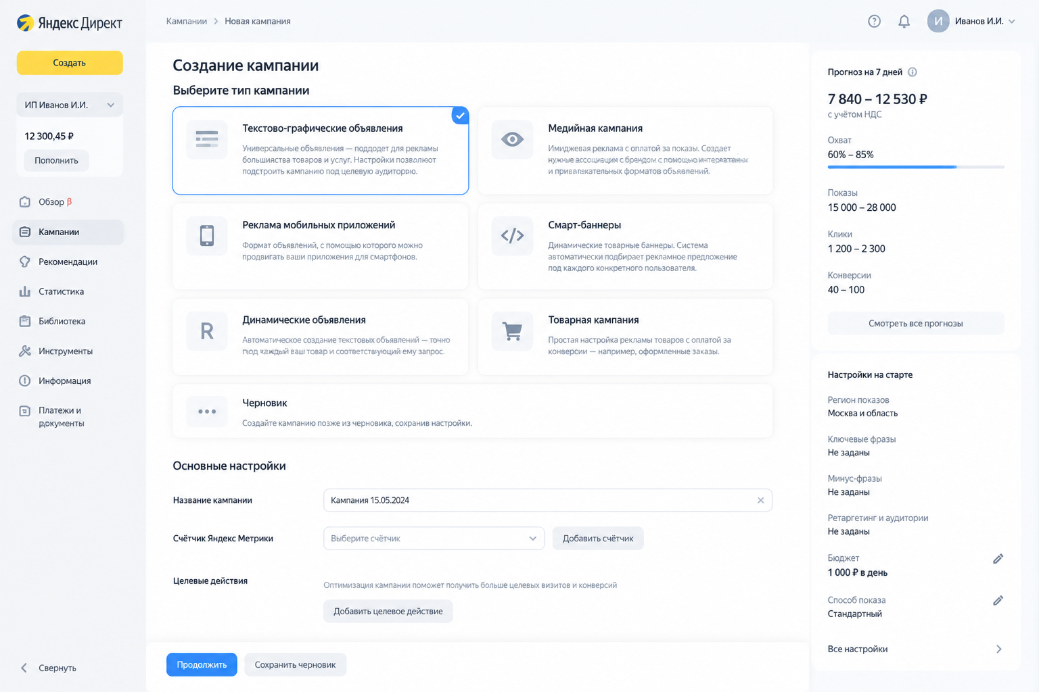Open the help question mark icon
This screenshot has width=1039, height=692.
(x=874, y=22)
